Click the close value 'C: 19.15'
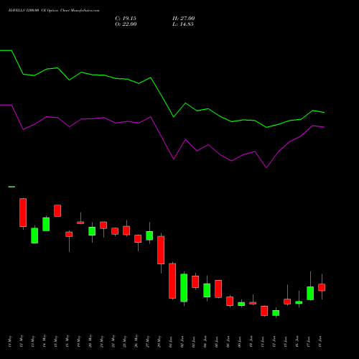 tap(126, 19)
